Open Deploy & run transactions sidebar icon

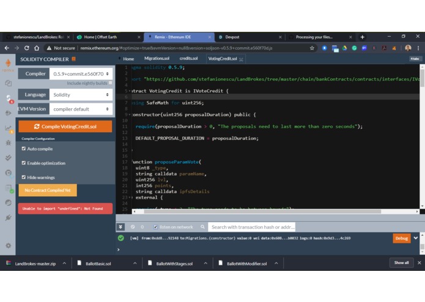(8, 113)
